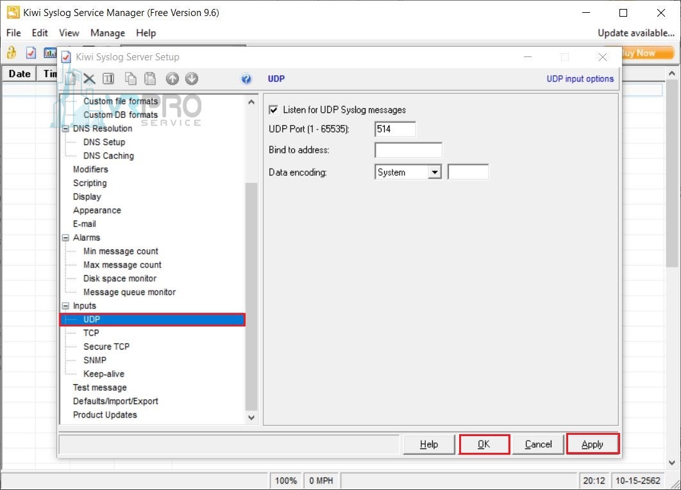
Task: Click inside the Bind to address field
Action: click(x=408, y=149)
